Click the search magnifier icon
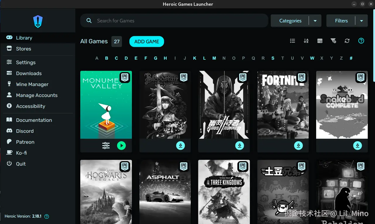This screenshot has height=224, width=375. (x=89, y=21)
